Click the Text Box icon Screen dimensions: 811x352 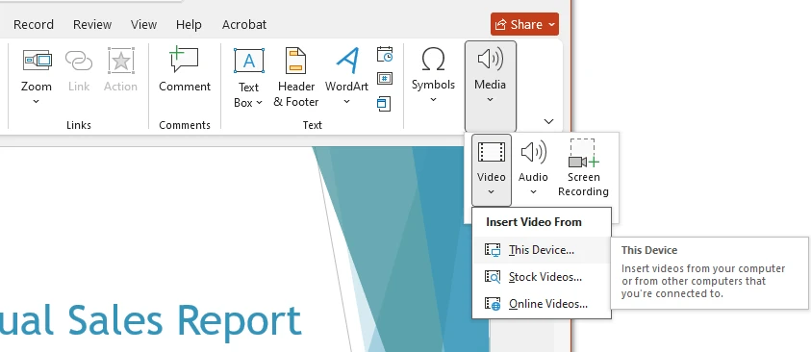click(x=249, y=61)
